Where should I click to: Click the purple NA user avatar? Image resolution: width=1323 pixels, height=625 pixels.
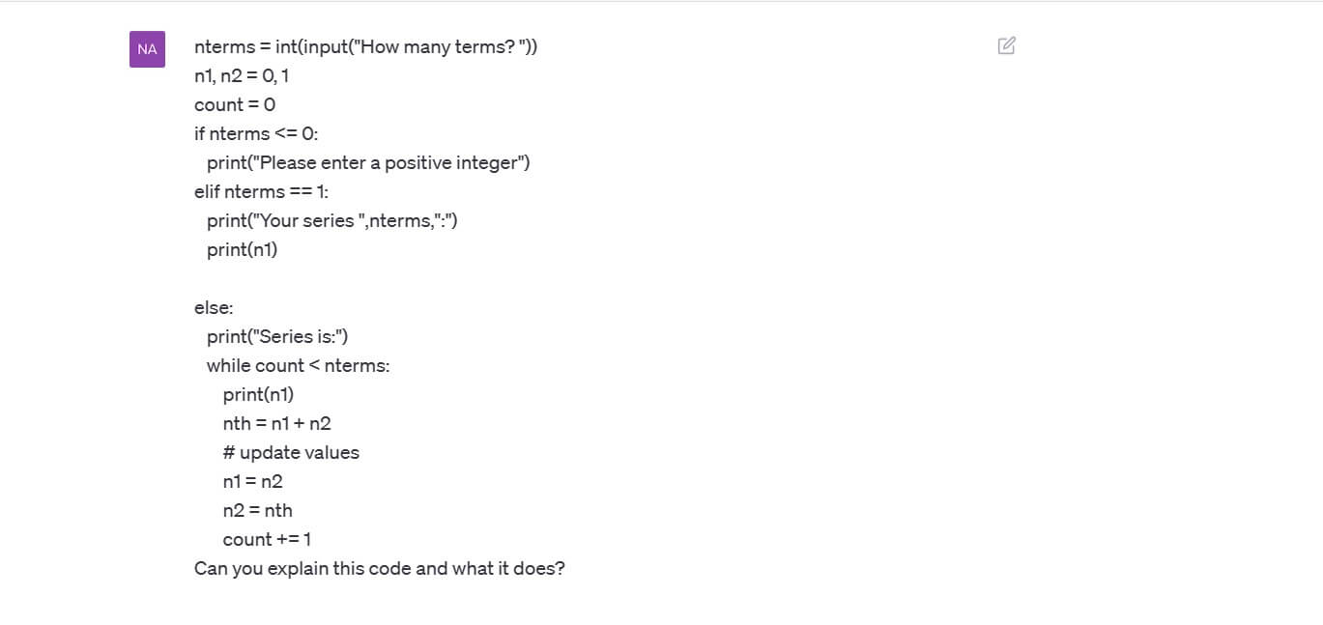click(147, 49)
